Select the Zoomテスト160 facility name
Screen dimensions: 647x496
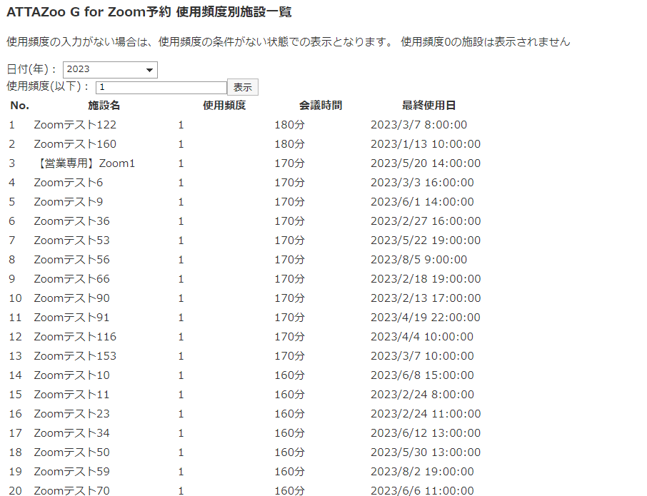click(x=75, y=144)
